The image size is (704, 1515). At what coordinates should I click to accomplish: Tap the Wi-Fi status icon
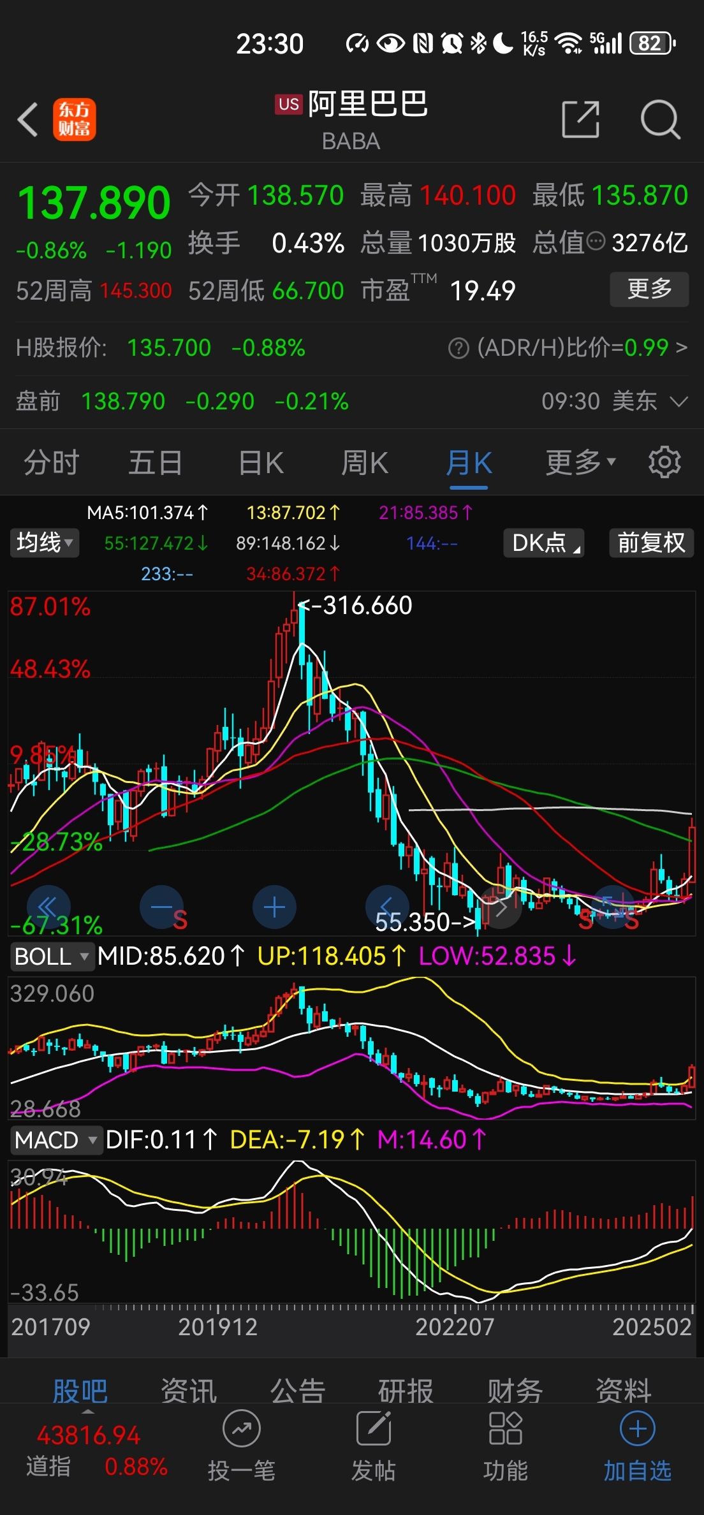pos(568,43)
